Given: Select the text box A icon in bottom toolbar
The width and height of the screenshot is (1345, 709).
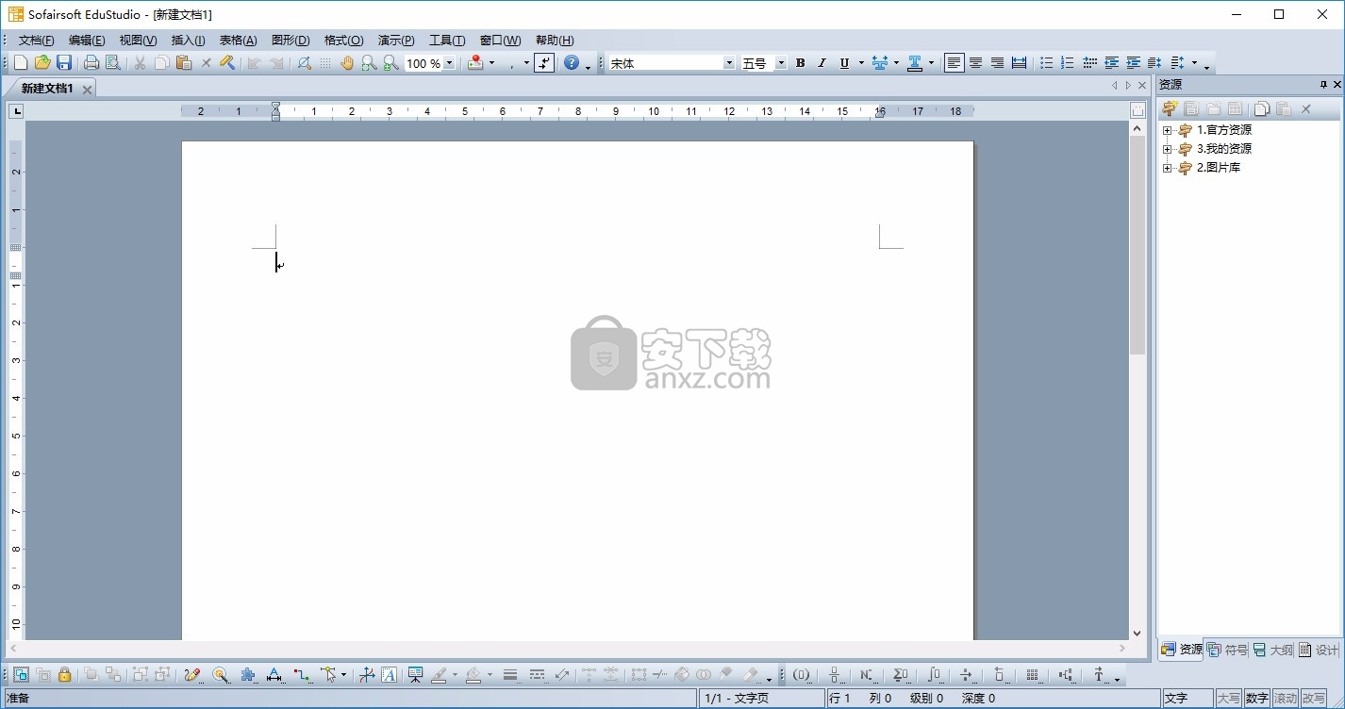Looking at the screenshot, I should pyautogui.click(x=389, y=675).
